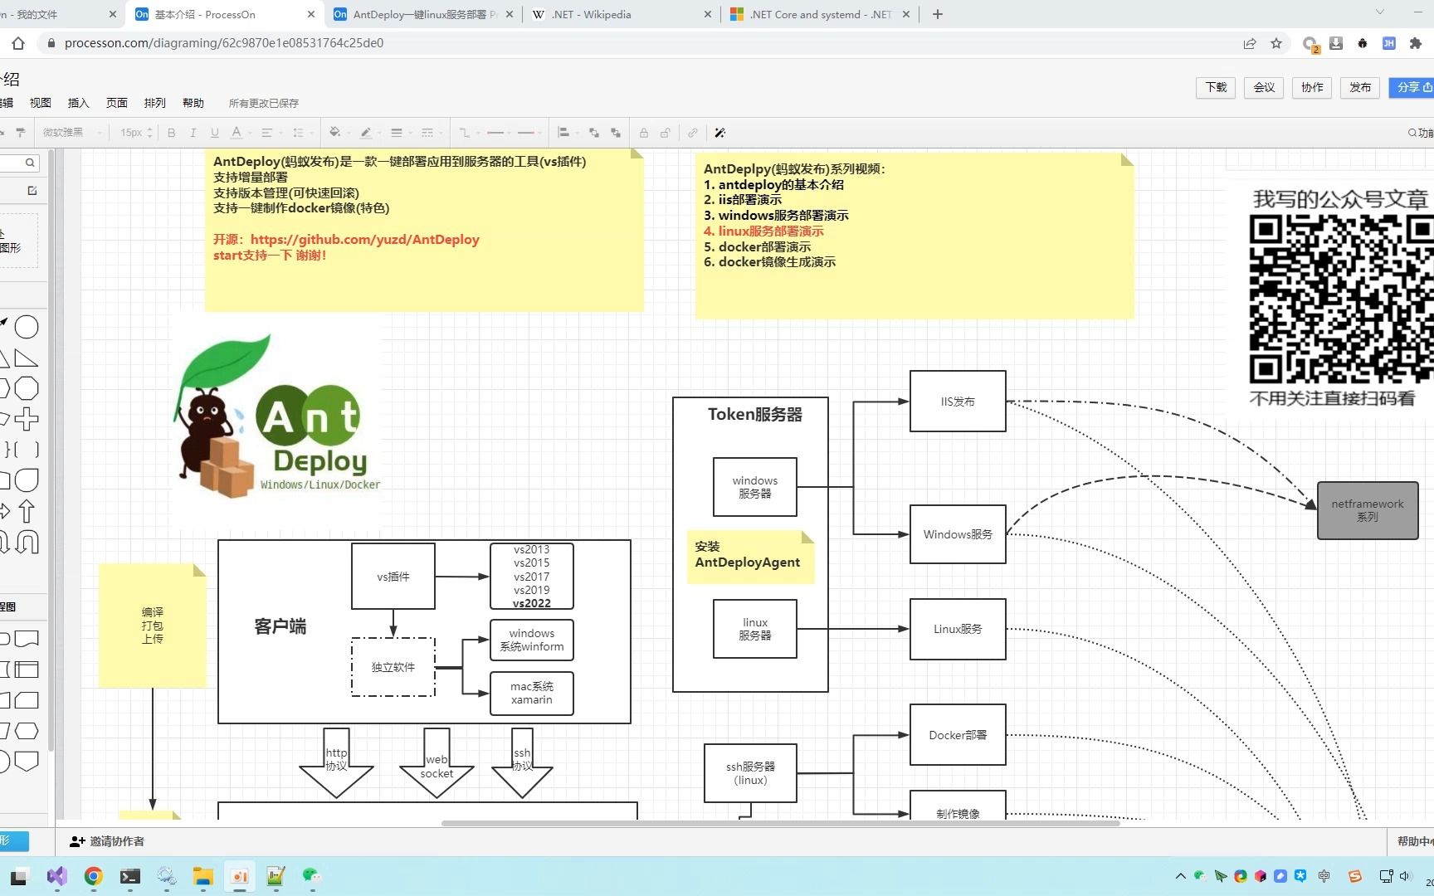Toggle italic text formatting
Screen dimensions: 1434x896
pyautogui.click(x=193, y=133)
